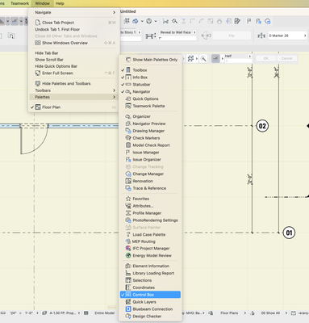Open the Bluebeam Connection palette
309x323 pixels.
pyautogui.click(x=150, y=309)
